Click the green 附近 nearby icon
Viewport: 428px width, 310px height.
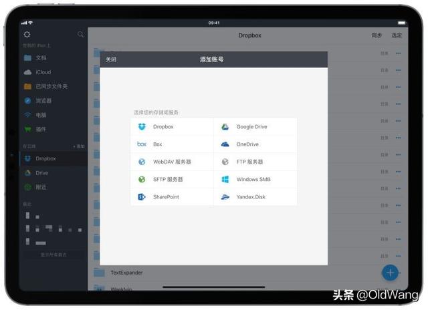point(27,187)
